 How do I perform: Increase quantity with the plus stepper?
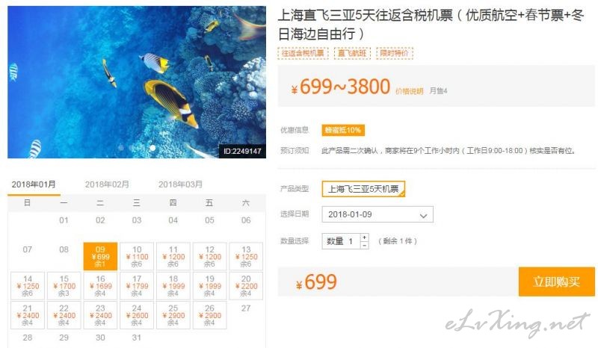tap(364, 237)
